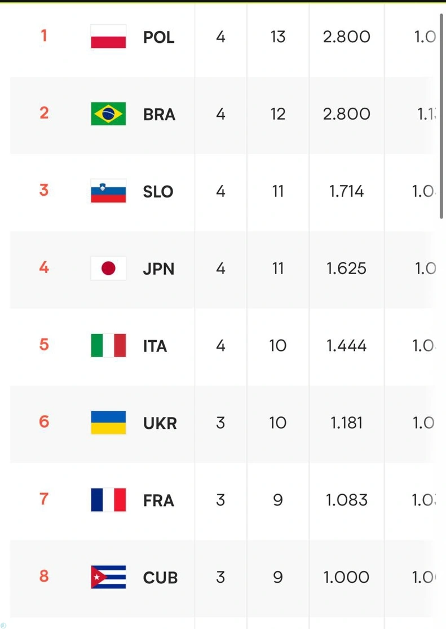Click the Italy flag icon
The width and height of the screenshot is (446, 629).
tap(108, 345)
